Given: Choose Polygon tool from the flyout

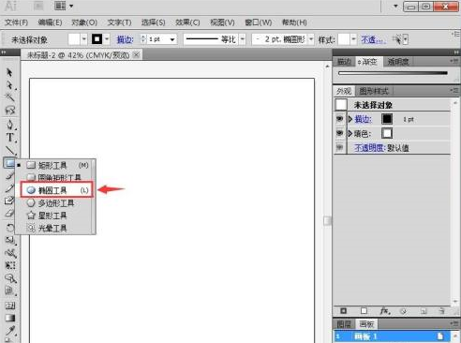Looking at the screenshot, I should [x=56, y=203].
